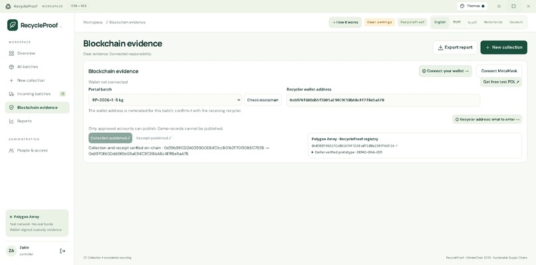Expand Earlier verified prototype DEMO-DHA-001

coord(347,152)
